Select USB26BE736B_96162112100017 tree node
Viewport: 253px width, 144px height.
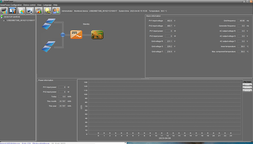(21, 20)
